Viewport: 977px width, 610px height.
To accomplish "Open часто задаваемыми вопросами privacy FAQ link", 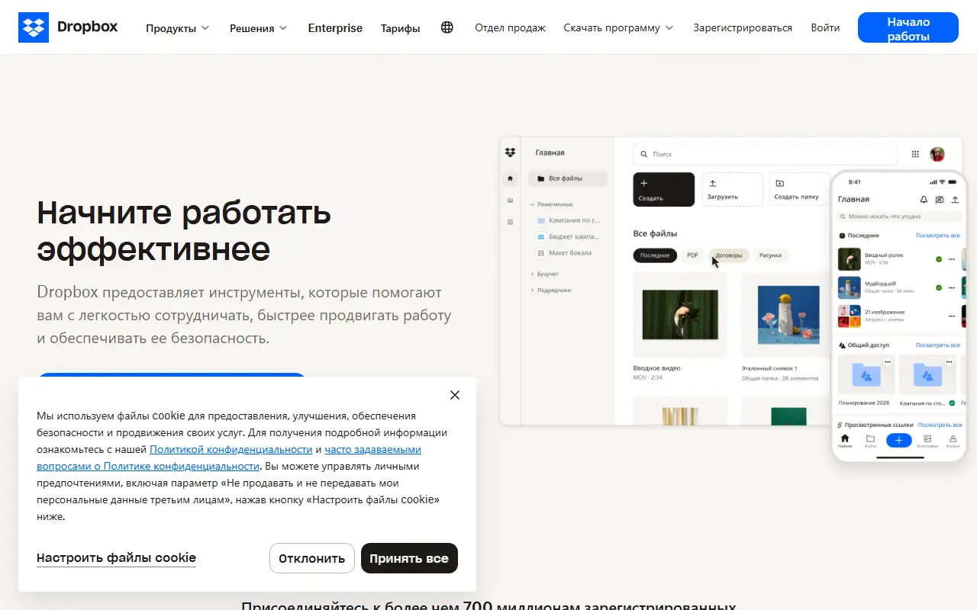I will pyautogui.click(x=229, y=457).
